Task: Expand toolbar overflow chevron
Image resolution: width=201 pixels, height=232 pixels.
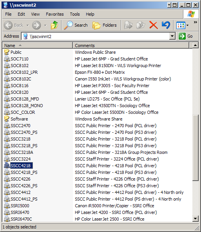Action: pyautogui.click(x=196, y=22)
